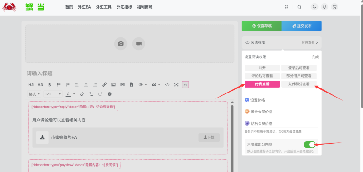Select 付费查看 paid permission option
The image size is (363, 172).
262,84
